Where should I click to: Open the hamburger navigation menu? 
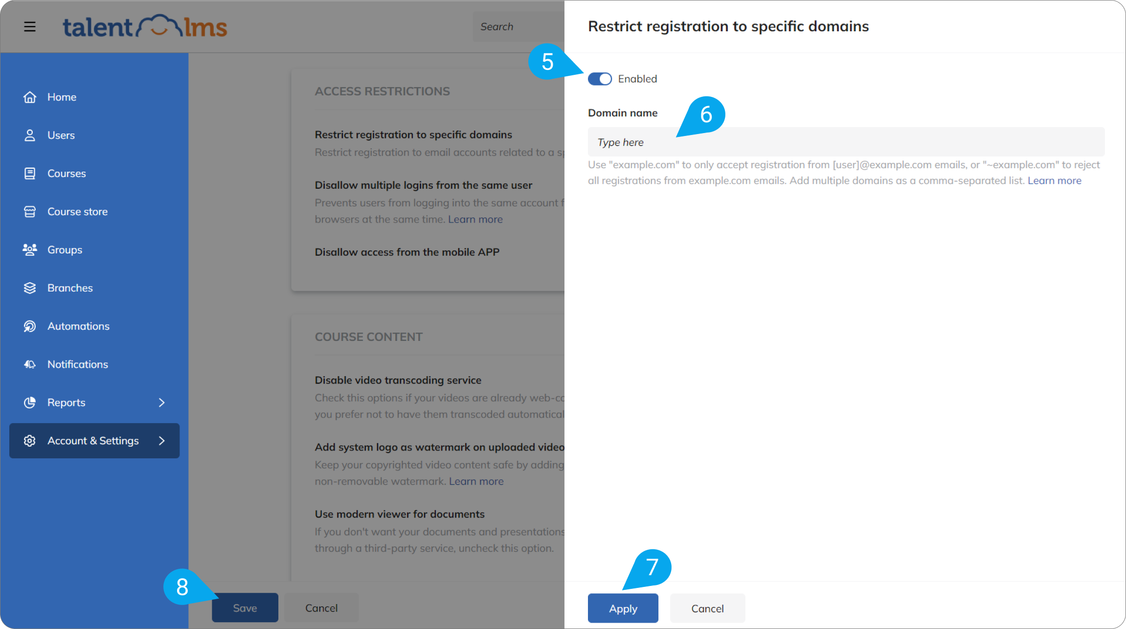(30, 27)
